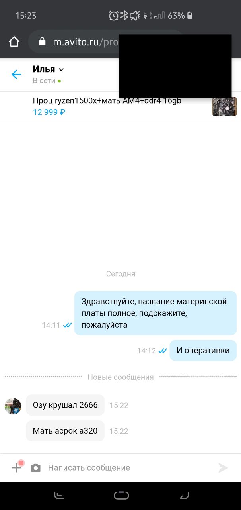
Task: Expand the dropdown chevron next to Илья
Action: (61, 70)
